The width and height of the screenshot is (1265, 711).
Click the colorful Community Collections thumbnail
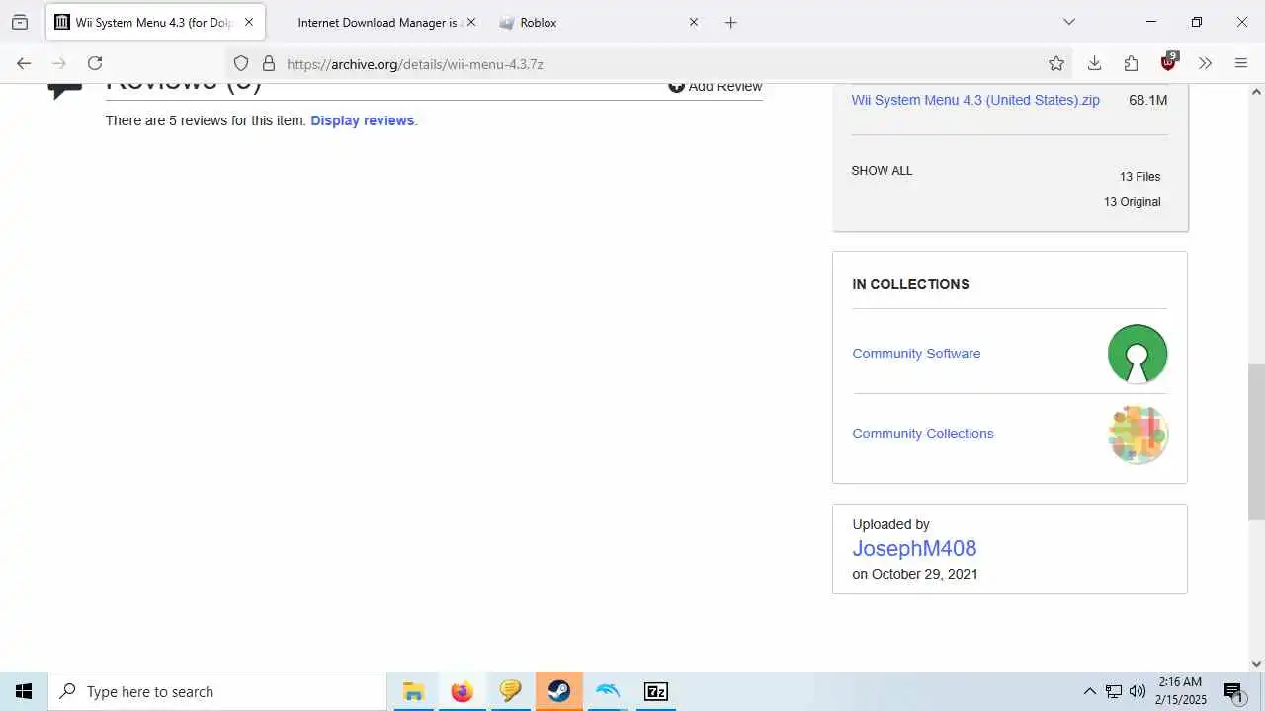(1138, 434)
